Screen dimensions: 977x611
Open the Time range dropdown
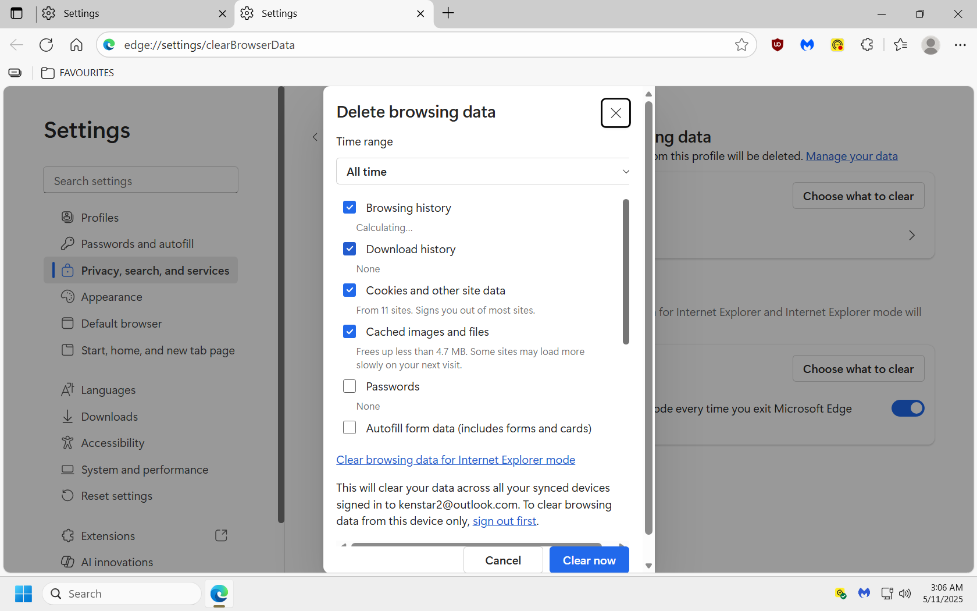[x=483, y=172]
